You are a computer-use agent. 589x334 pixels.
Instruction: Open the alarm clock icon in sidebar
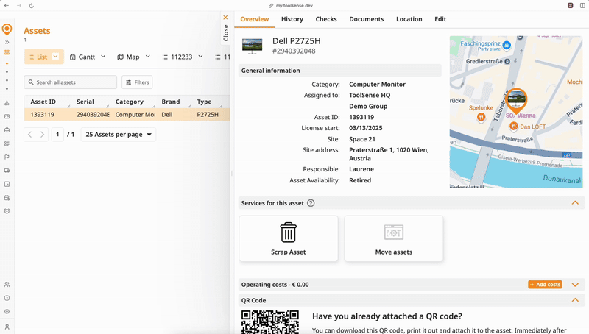(7, 211)
